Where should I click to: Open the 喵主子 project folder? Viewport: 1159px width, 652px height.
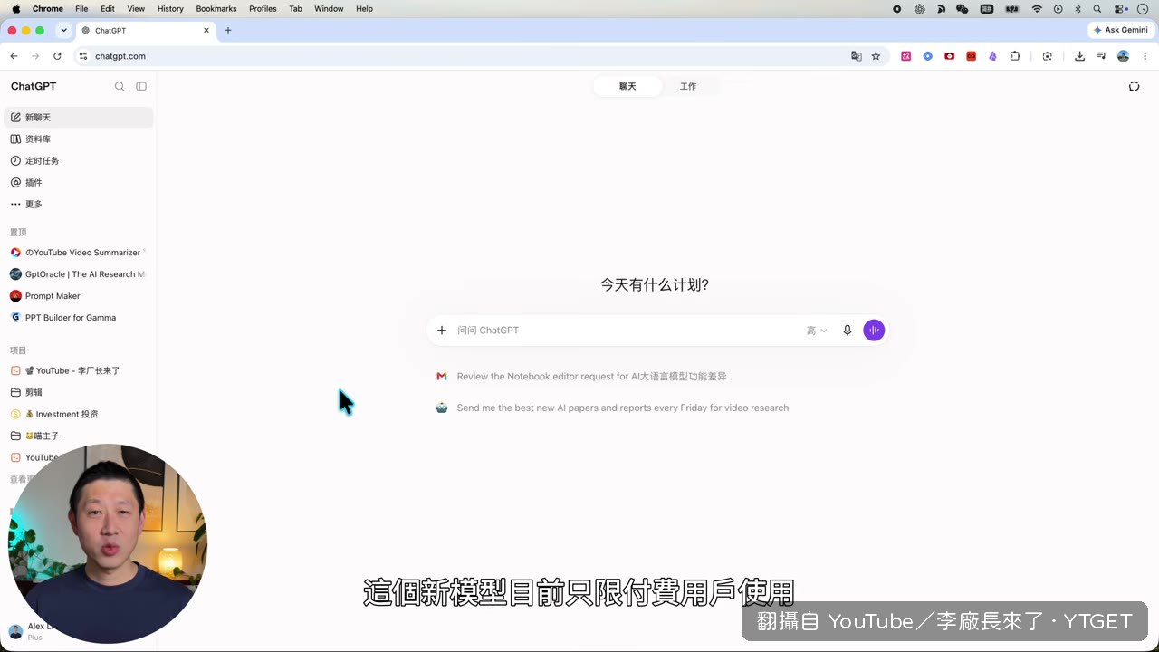coord(79,436)
